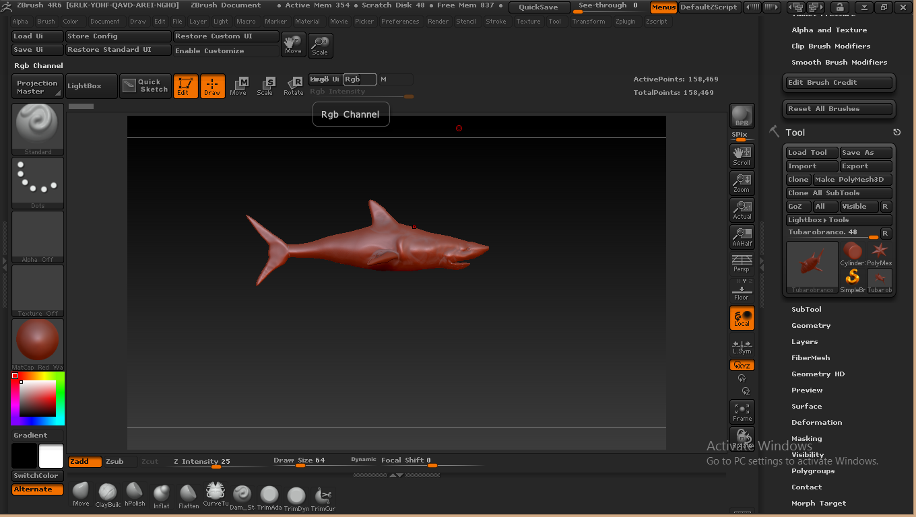
Task: Expand the Layers subpalette
Action: tap(804, 342)
